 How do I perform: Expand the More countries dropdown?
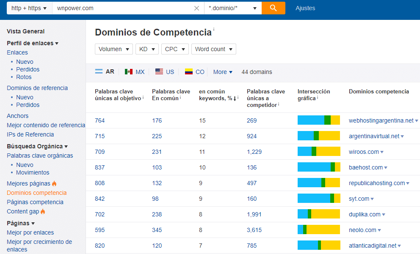(x=223, y=72)
